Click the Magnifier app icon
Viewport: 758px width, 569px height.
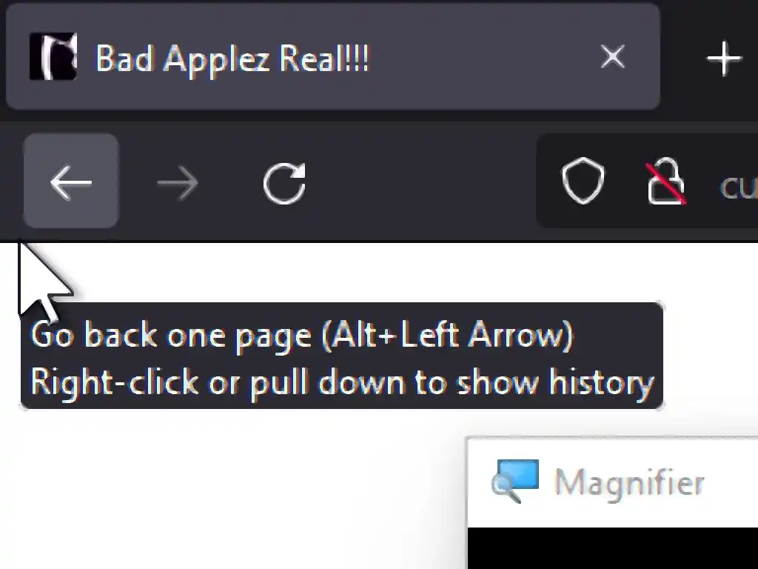(515, 481)
